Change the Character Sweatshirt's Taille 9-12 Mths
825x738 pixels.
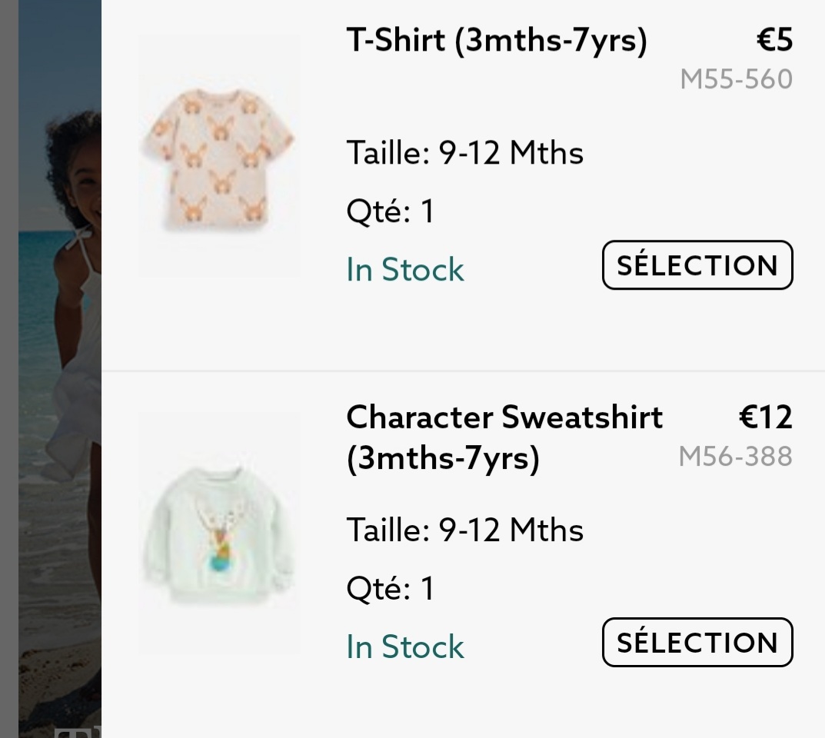pyautogui.click(x=464, y=530)
